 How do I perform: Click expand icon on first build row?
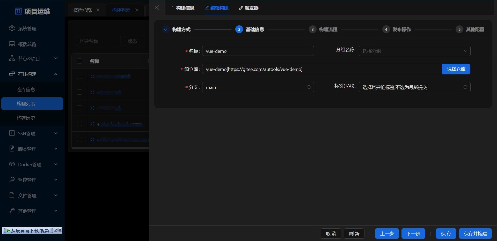coord(92,76)
